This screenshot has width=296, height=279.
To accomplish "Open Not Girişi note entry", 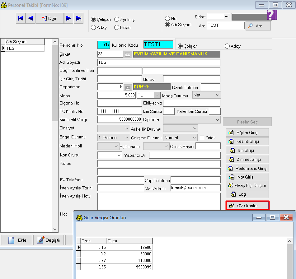I will 247,177.
